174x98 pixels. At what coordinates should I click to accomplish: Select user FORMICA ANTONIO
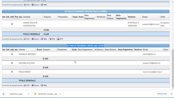pos(27,54)
